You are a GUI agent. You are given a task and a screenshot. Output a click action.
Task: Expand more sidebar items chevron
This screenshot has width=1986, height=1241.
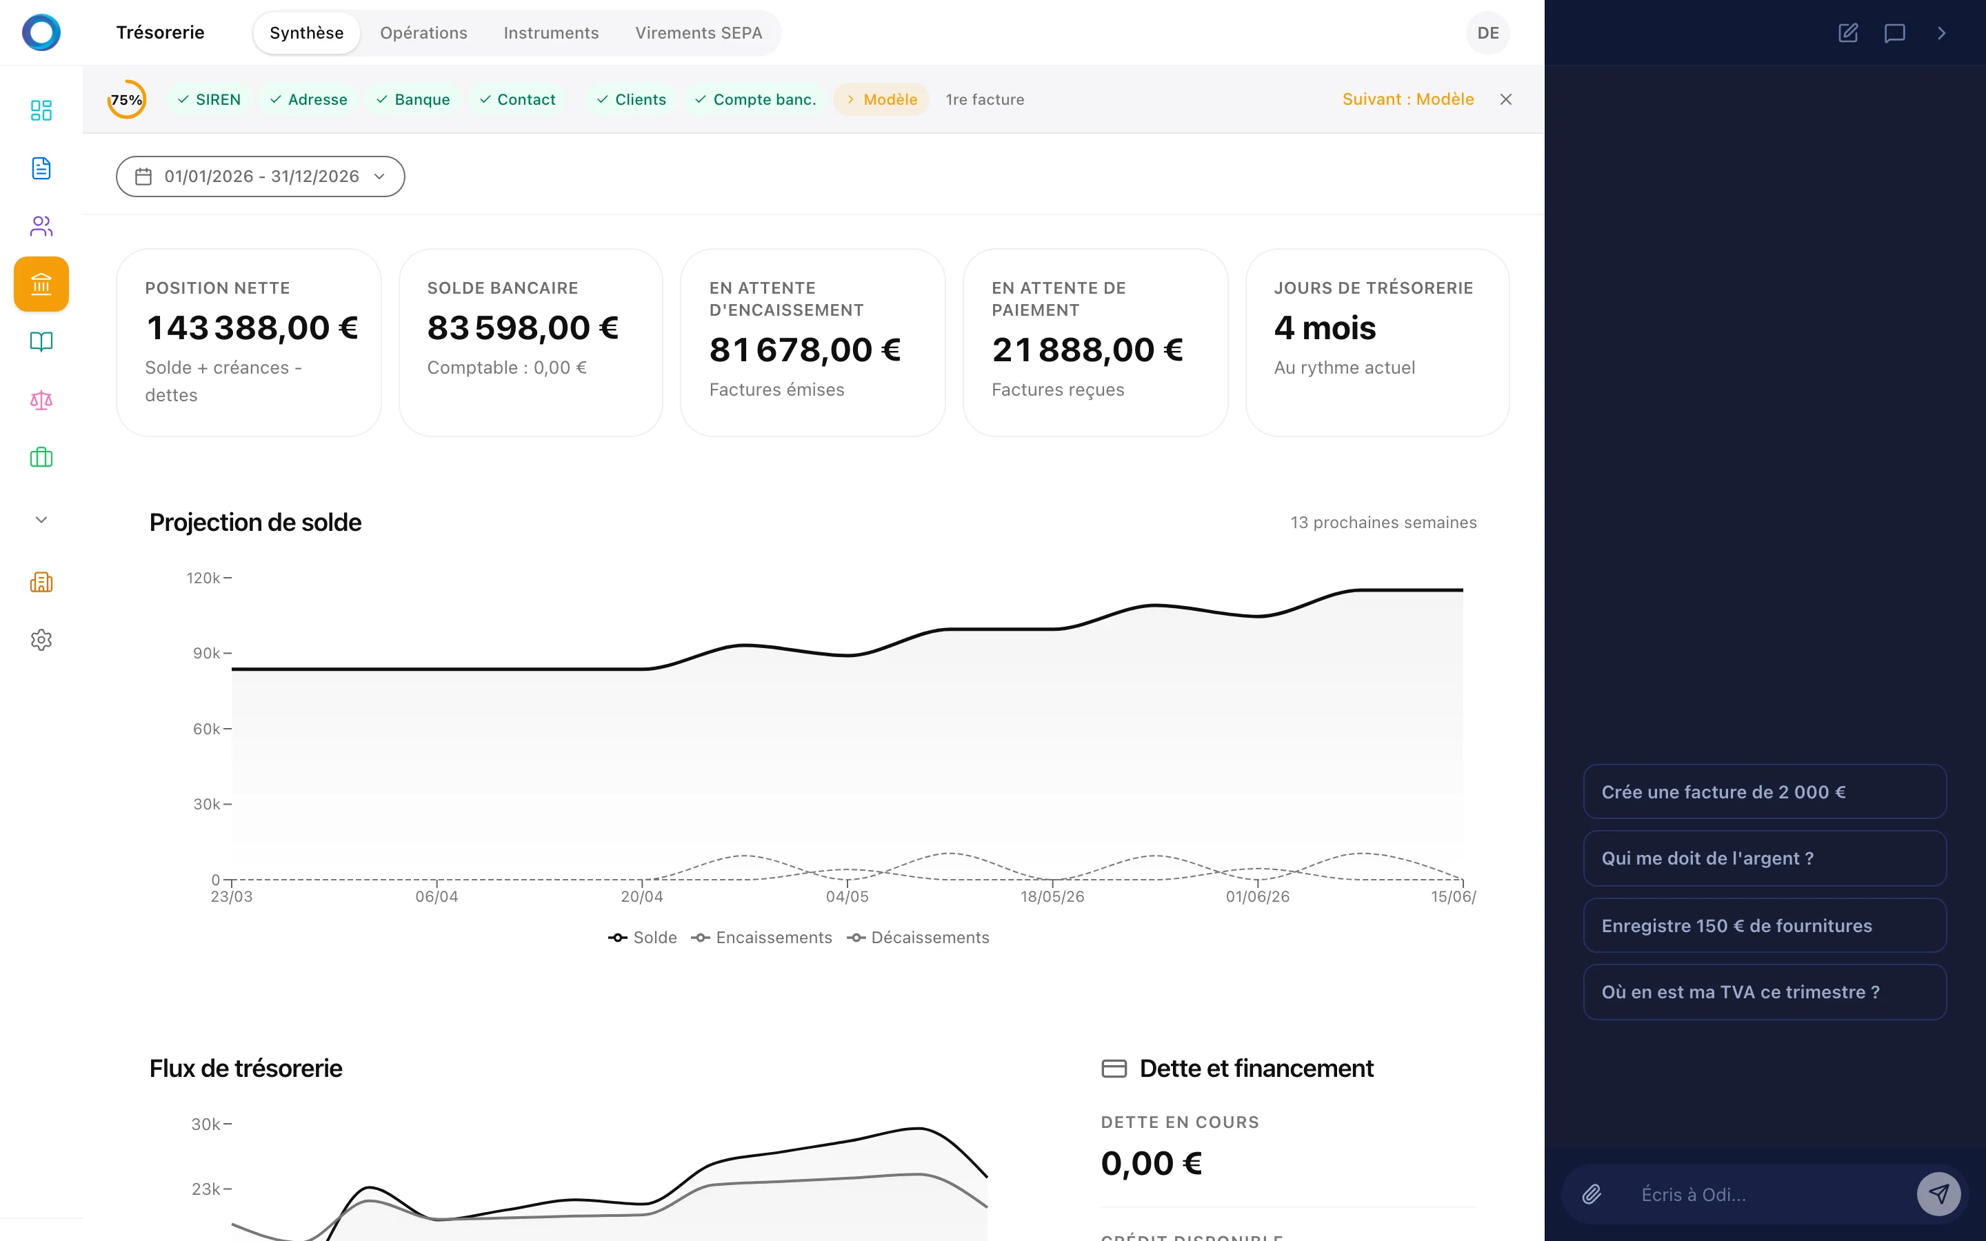[41, 520]
